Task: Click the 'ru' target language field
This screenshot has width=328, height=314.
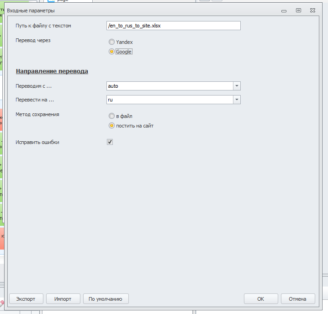Action: (x=169, y=100)
